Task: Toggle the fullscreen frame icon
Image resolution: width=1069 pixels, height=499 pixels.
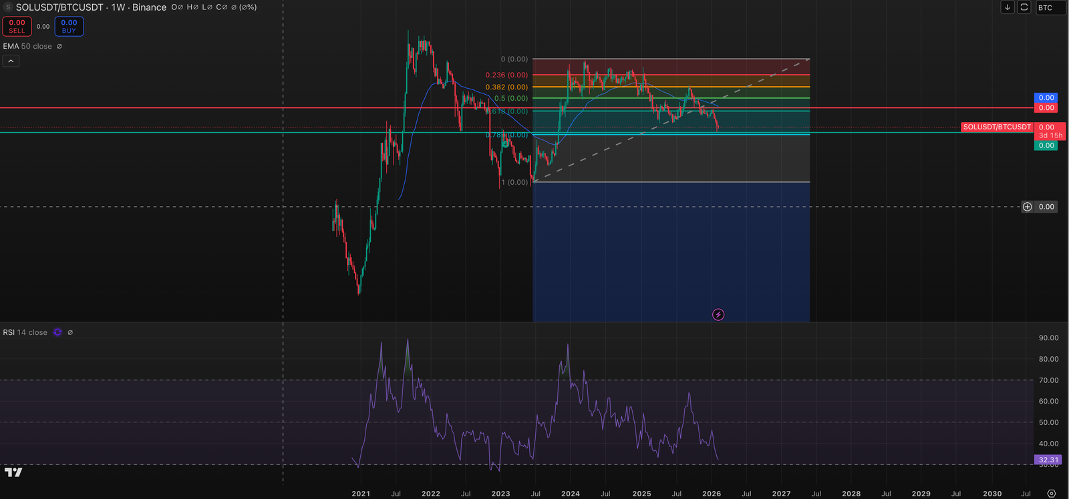Action: [x=1024, y=7]
